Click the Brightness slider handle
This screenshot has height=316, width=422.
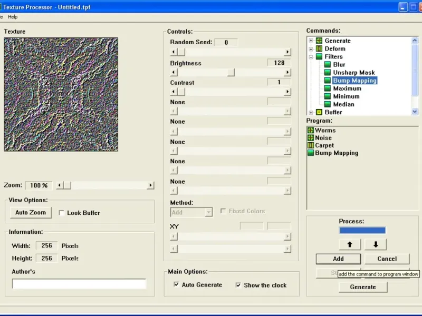point(231,73)
